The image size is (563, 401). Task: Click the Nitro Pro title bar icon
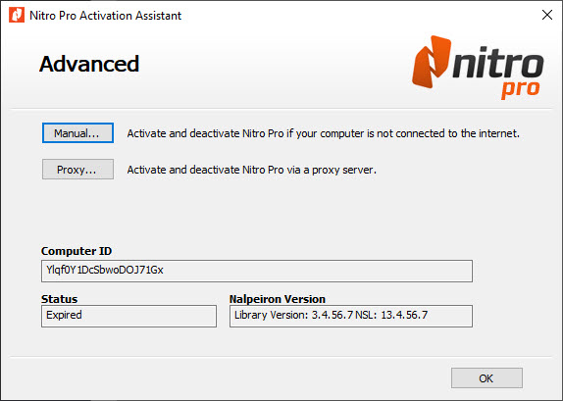[17, 15]
